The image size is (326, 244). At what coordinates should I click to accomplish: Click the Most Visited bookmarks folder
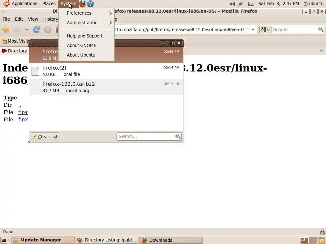15,41
